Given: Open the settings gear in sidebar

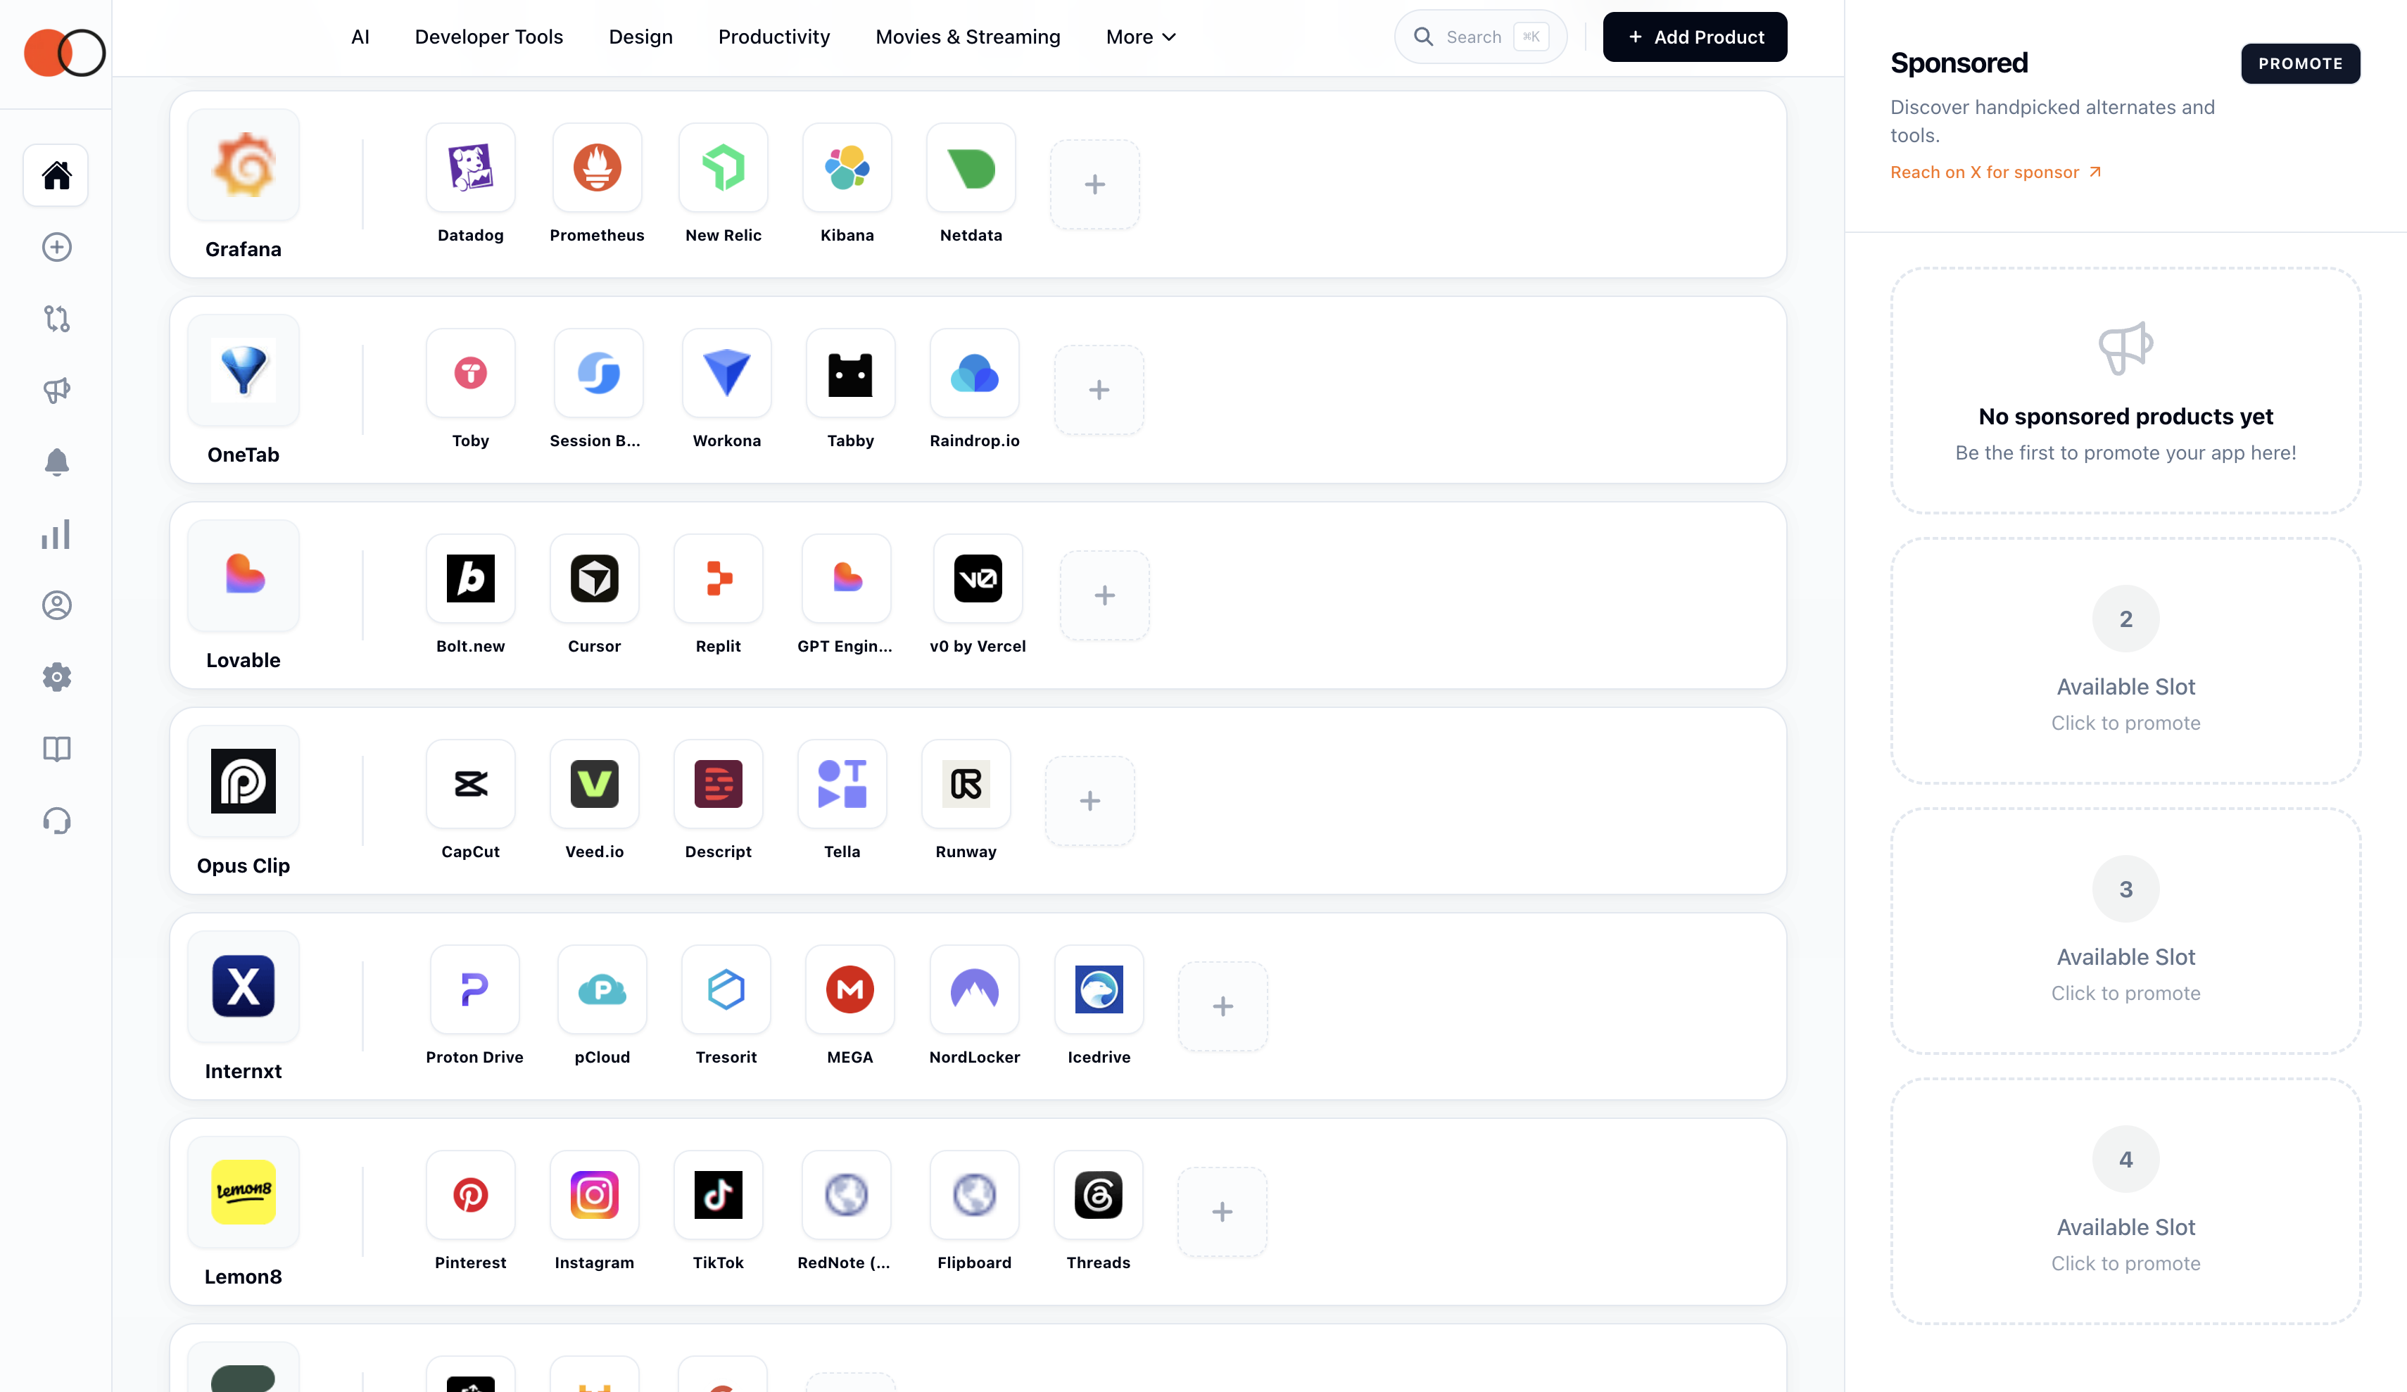Looking at the screenshot, I should click(56, 676).
